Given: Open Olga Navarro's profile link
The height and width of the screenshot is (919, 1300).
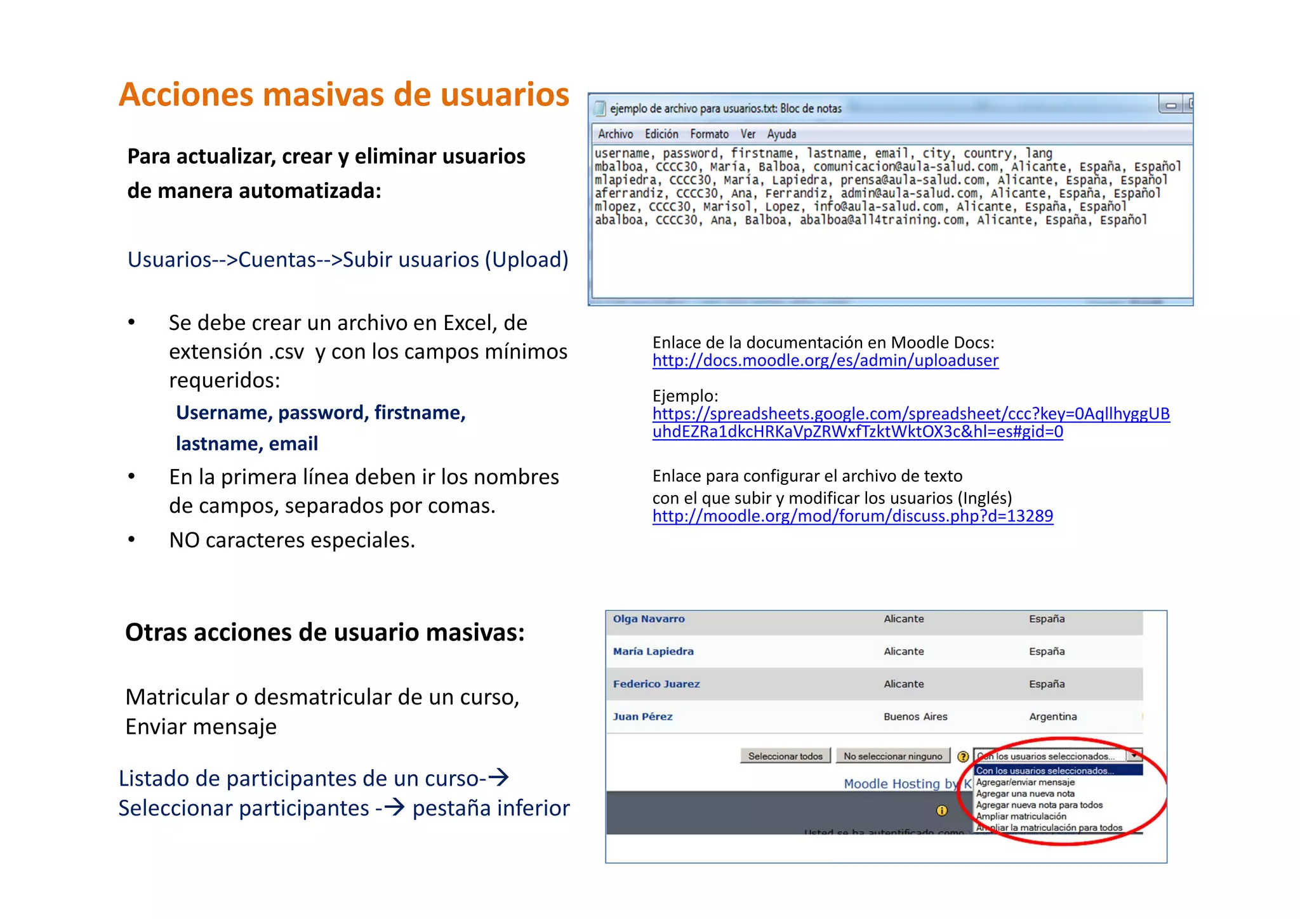Looking at the screenshot, I should (x=649, y=619).
